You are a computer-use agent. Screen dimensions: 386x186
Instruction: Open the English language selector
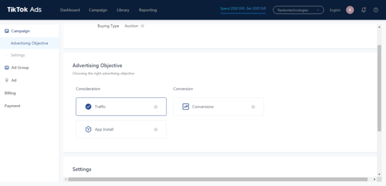coord(335,11)
